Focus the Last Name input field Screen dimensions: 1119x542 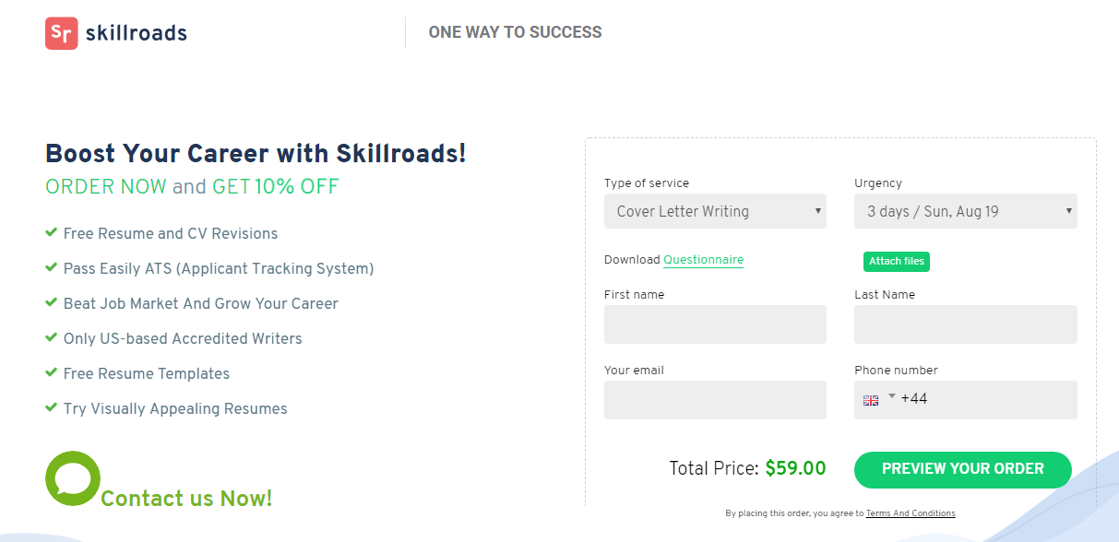tap(966, 324)
